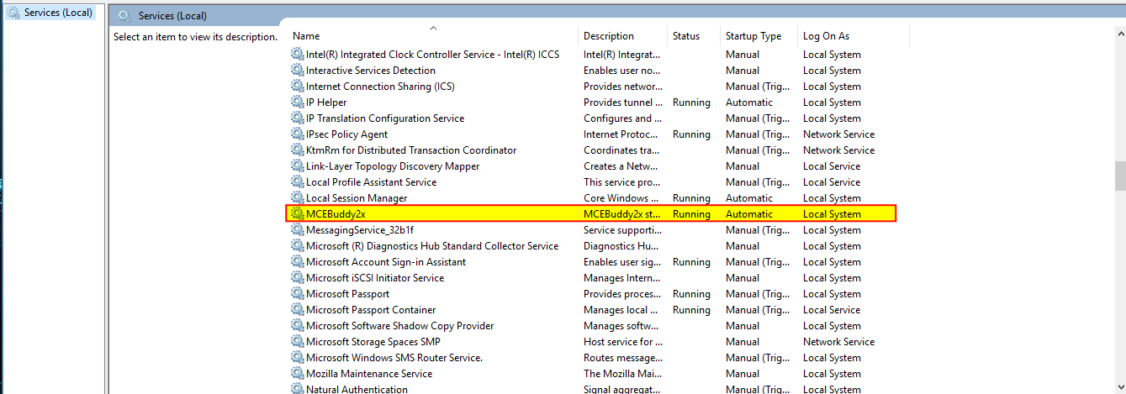Viewport: 1126px width, 394px height.
Task: Click the Microsoft Passport service gear icon
Action: pos(297,294)
